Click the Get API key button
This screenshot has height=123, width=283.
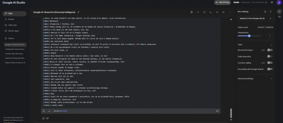tap(222, 2)
